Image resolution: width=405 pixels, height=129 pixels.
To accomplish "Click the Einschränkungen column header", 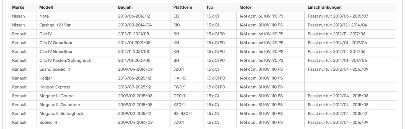I will [x=324, y=8].
